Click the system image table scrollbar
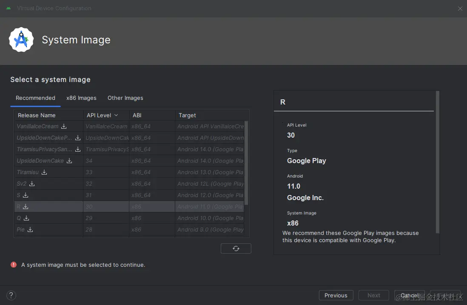 click(x=246, y=161)
